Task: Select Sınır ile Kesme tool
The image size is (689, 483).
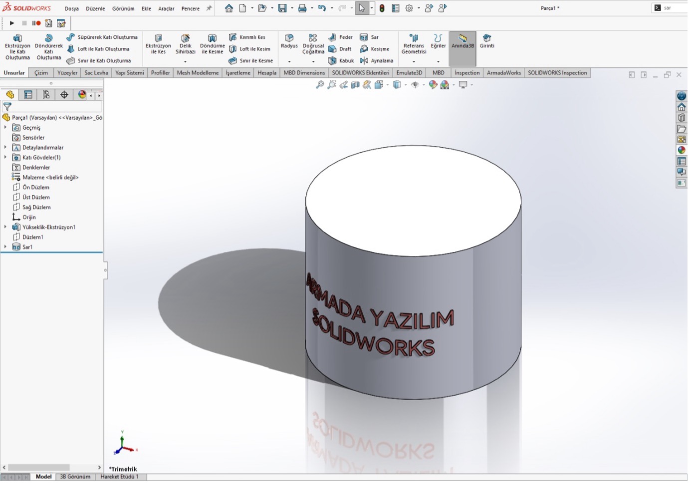Action: (x=251, y=61)
